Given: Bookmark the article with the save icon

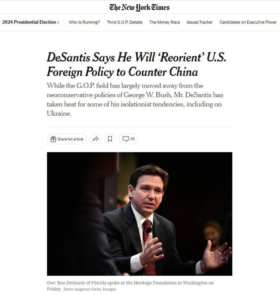Looking at the screenshot, I should pyautogui.click(x=110, y=139).
